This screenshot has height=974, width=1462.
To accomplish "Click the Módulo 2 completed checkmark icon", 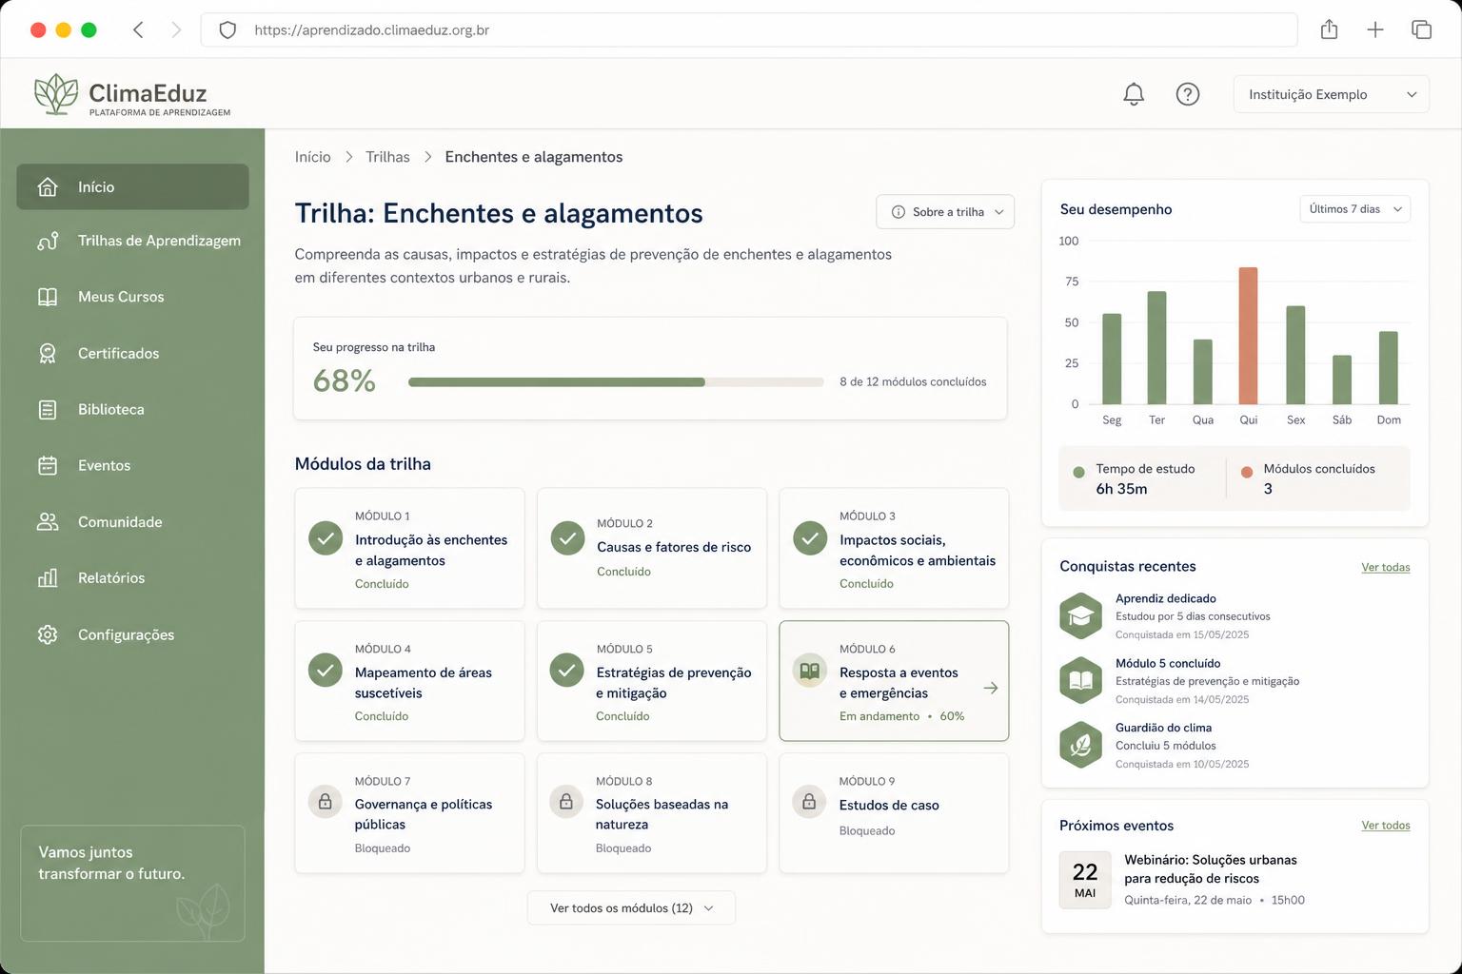I will point(567,538).
